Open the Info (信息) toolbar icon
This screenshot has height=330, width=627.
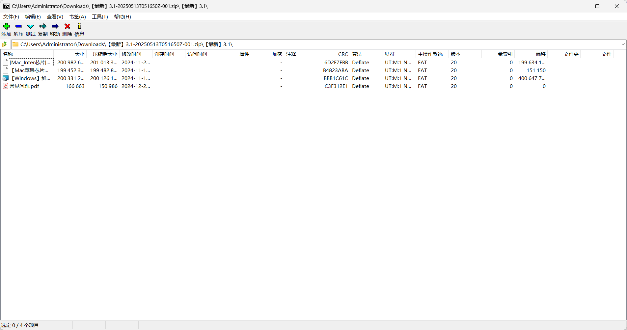[x=79, y=26]
